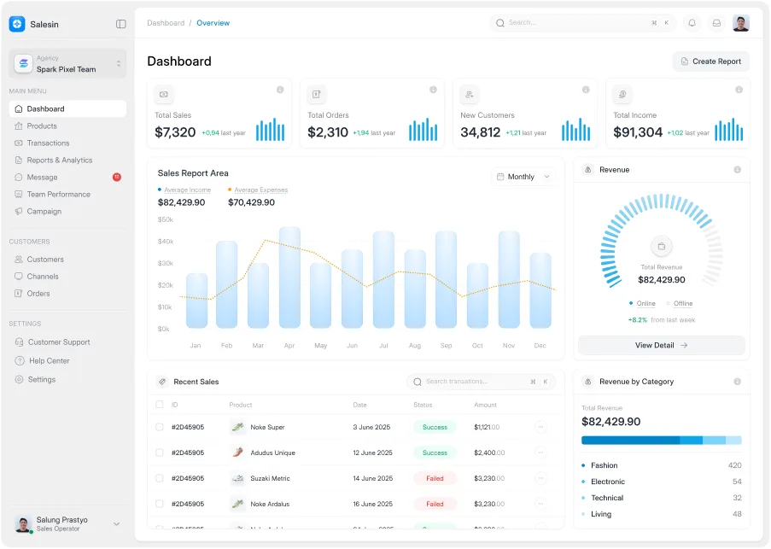Screen dimensions: 771x549
Task: Click Revenue by Category info icon
Action: [737, 382]
